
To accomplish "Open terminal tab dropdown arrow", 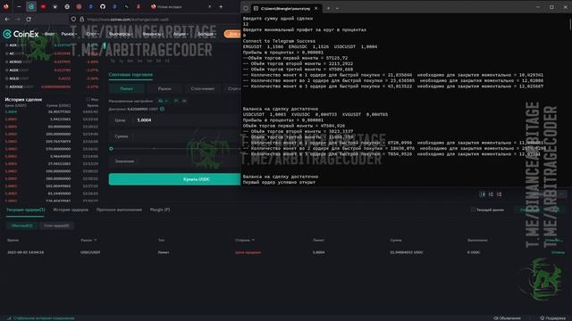I will (337, 8).
